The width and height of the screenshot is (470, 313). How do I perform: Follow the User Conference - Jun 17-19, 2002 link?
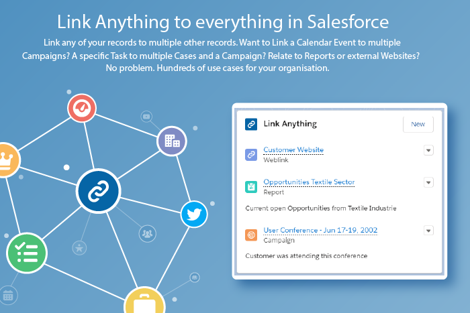[x=320, y=230]
